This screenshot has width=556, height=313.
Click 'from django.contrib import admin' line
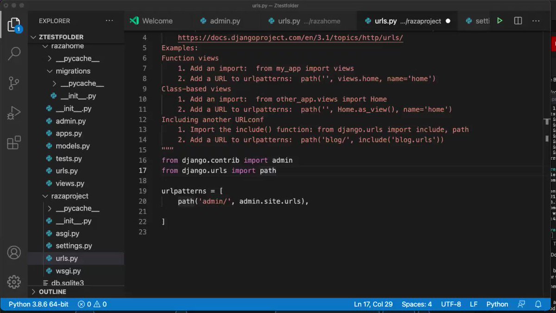pyautogui.click(x=227, y=160)
